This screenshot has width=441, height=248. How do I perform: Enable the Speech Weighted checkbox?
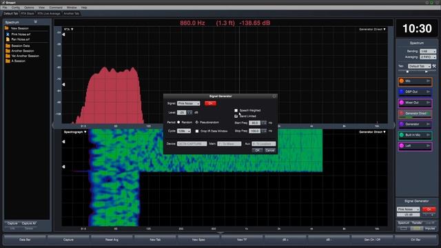click(x=236, y=110)
